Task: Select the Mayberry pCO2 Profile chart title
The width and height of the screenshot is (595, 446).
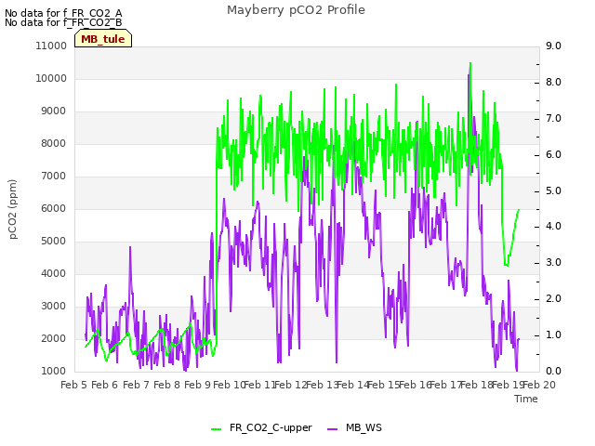Action: (x=296, y=10)
